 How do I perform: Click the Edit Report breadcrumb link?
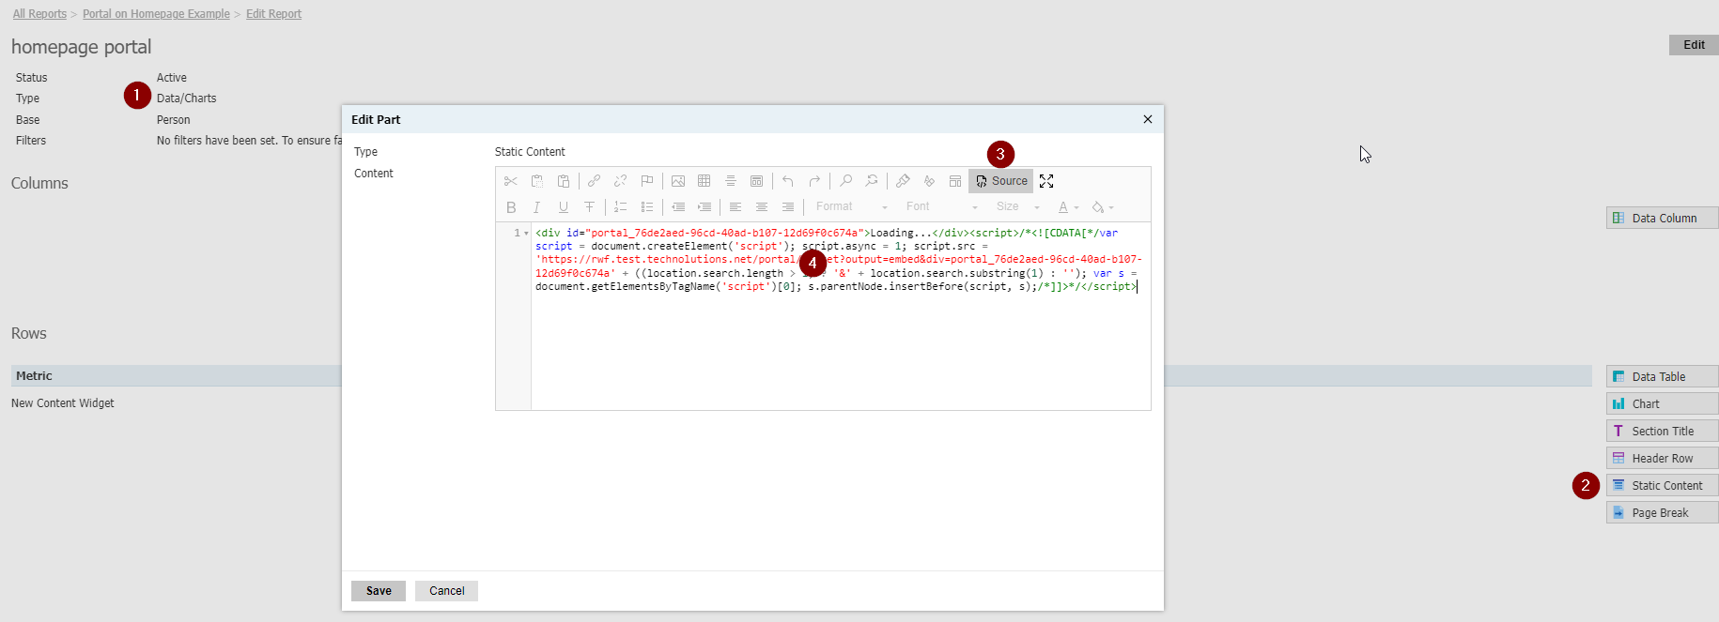coord(273,14)
